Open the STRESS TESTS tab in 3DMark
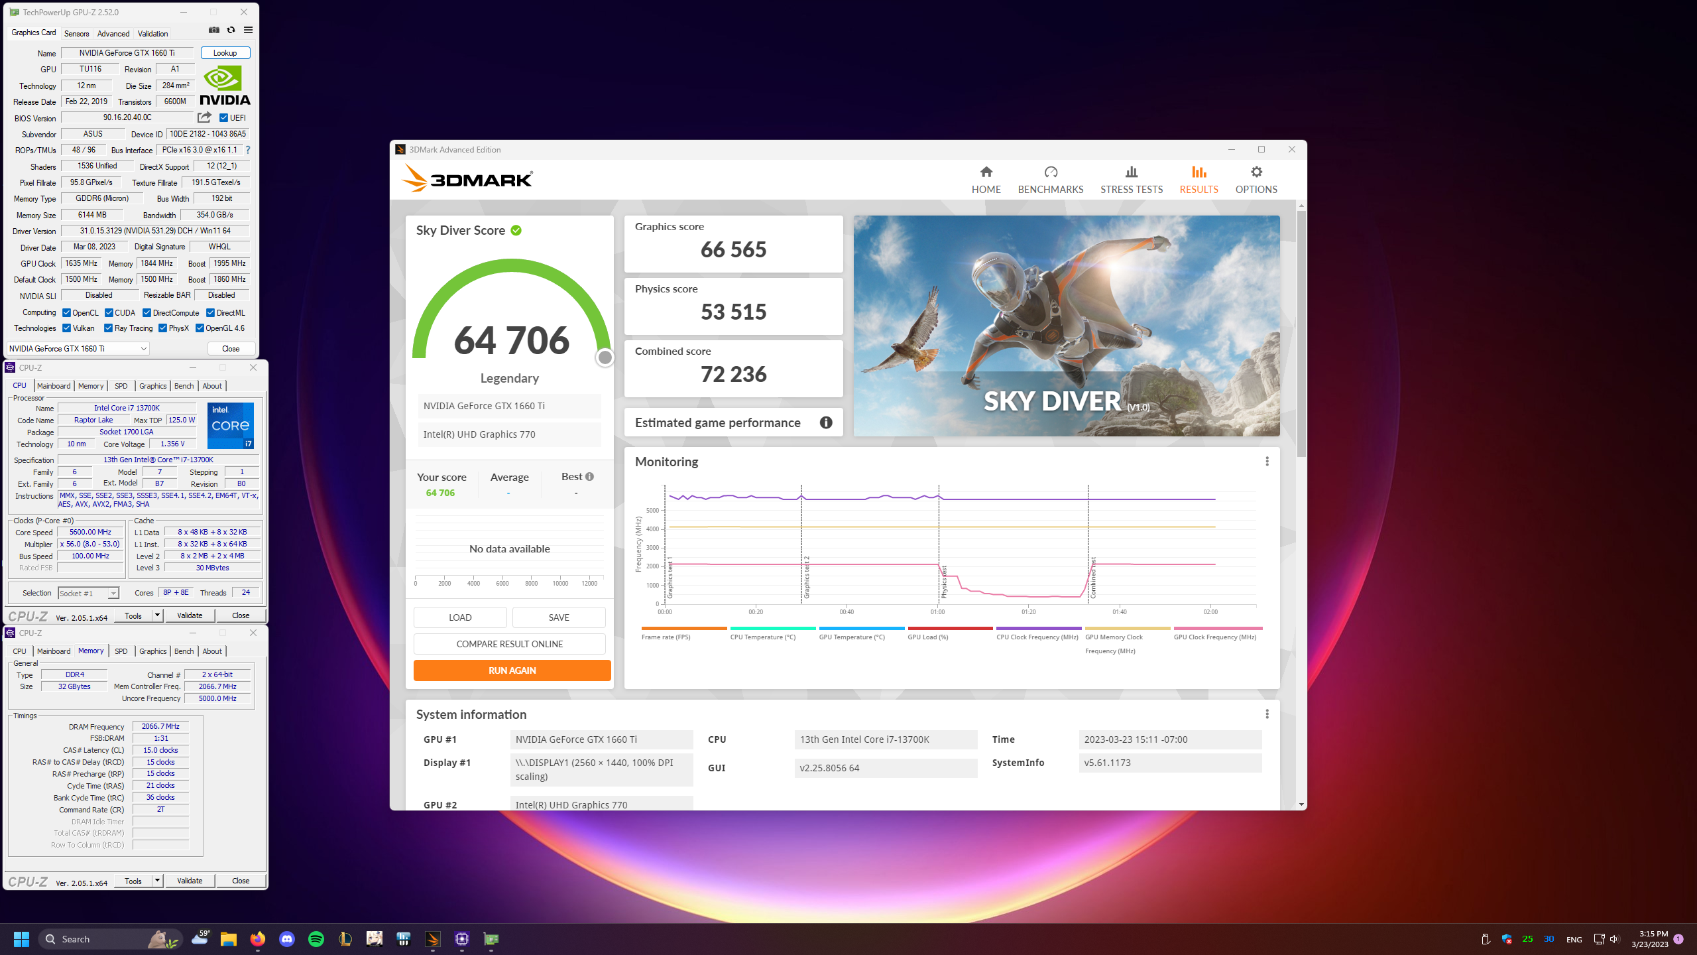 [1132, 180]
